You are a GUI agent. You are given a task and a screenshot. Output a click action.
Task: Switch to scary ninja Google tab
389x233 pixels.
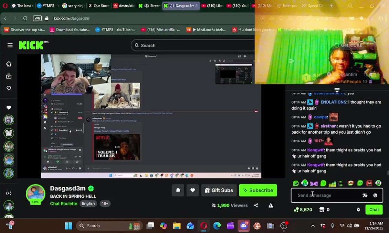click(x=73, y=6)
